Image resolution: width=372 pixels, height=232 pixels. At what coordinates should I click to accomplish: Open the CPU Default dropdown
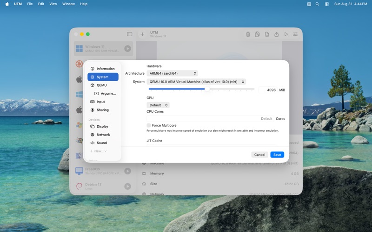(x=158, y=105)
